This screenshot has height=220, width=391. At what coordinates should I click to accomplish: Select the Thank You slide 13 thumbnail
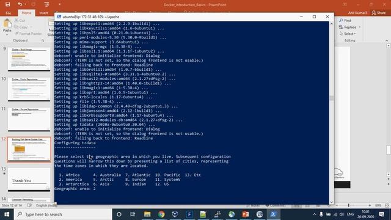(x=29, y=179)
